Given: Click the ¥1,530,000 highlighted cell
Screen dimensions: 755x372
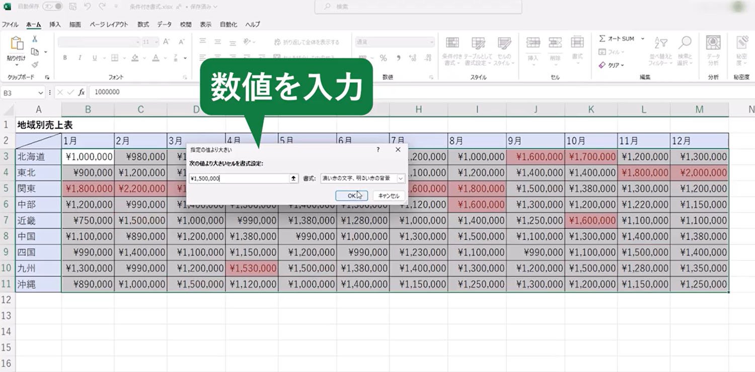Looking at the screenshot, I should (x=252, y=269).
